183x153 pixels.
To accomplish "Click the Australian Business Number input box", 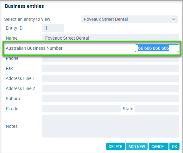I will 157,48.
